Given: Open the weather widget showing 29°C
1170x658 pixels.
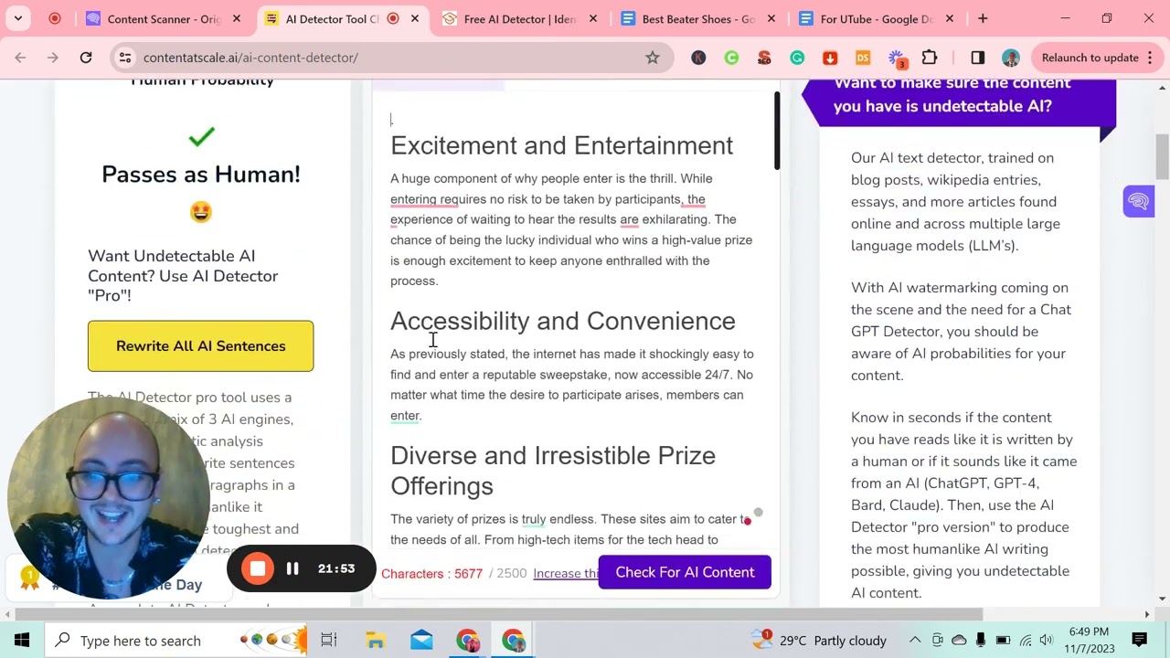Looking at the screenshot, I should [820, 640].
